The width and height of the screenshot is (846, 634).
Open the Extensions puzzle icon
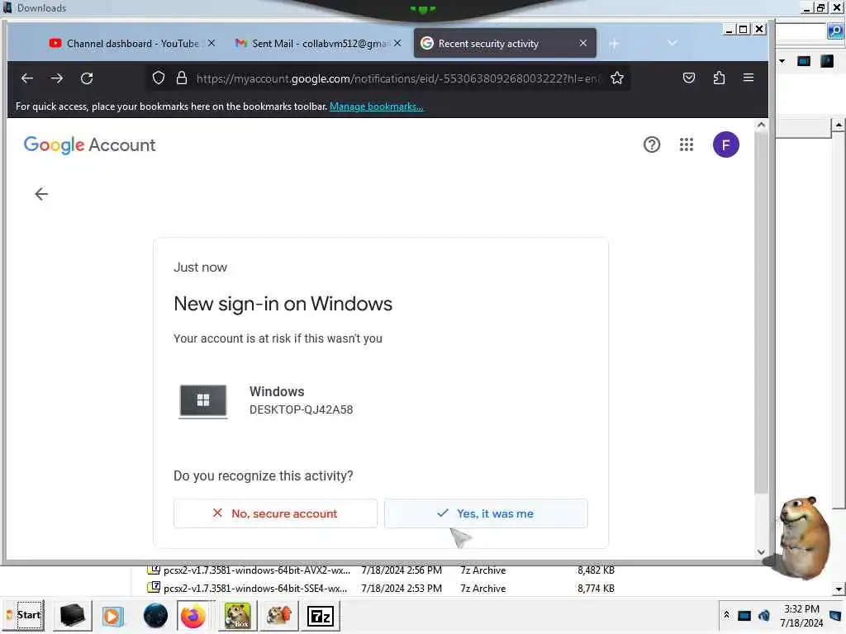719,78
